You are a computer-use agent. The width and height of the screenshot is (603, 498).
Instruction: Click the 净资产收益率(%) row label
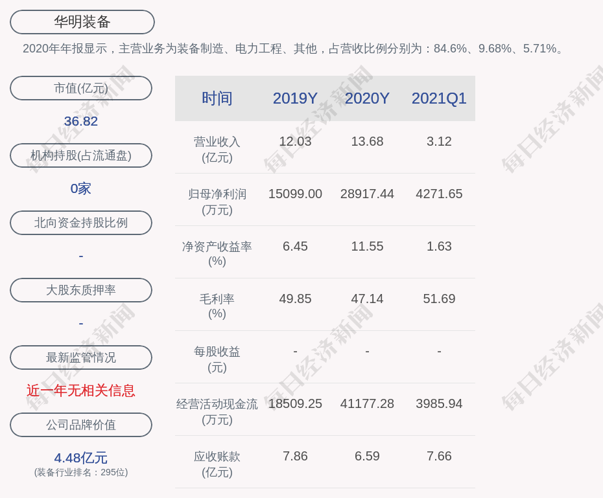[x=217, y=253]
